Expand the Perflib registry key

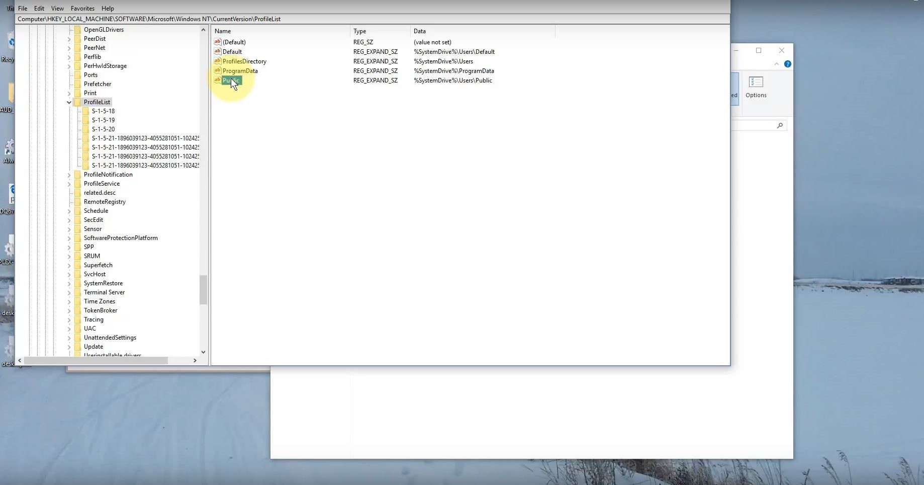pos(69,57)
